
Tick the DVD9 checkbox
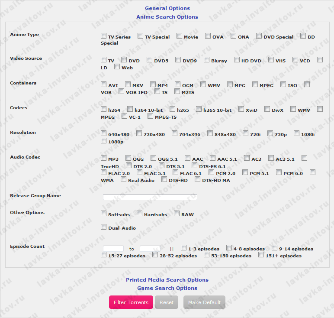[178, 59]
